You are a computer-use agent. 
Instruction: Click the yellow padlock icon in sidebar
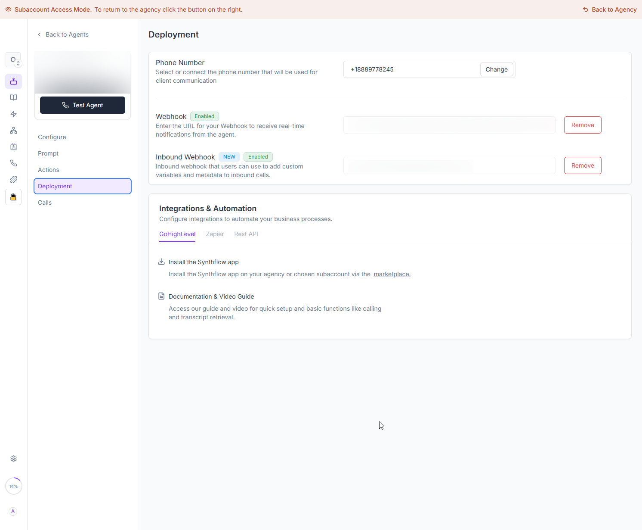tap(13, 197)
